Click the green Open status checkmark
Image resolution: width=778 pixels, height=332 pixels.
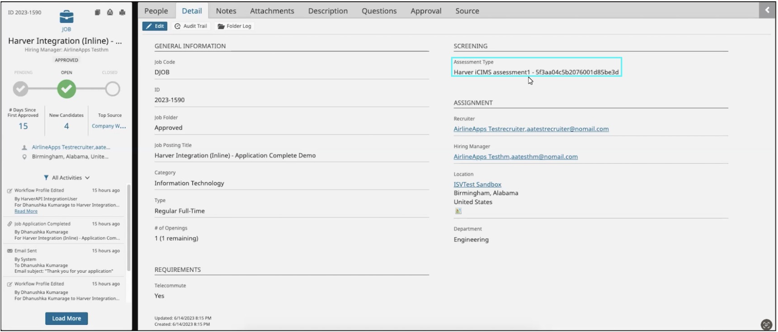click(66, 89)
